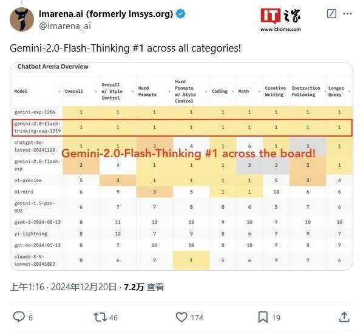Viewport: 363px width, 332px height.
Task: Click the reply speech bubble icon
Action: 19,317
